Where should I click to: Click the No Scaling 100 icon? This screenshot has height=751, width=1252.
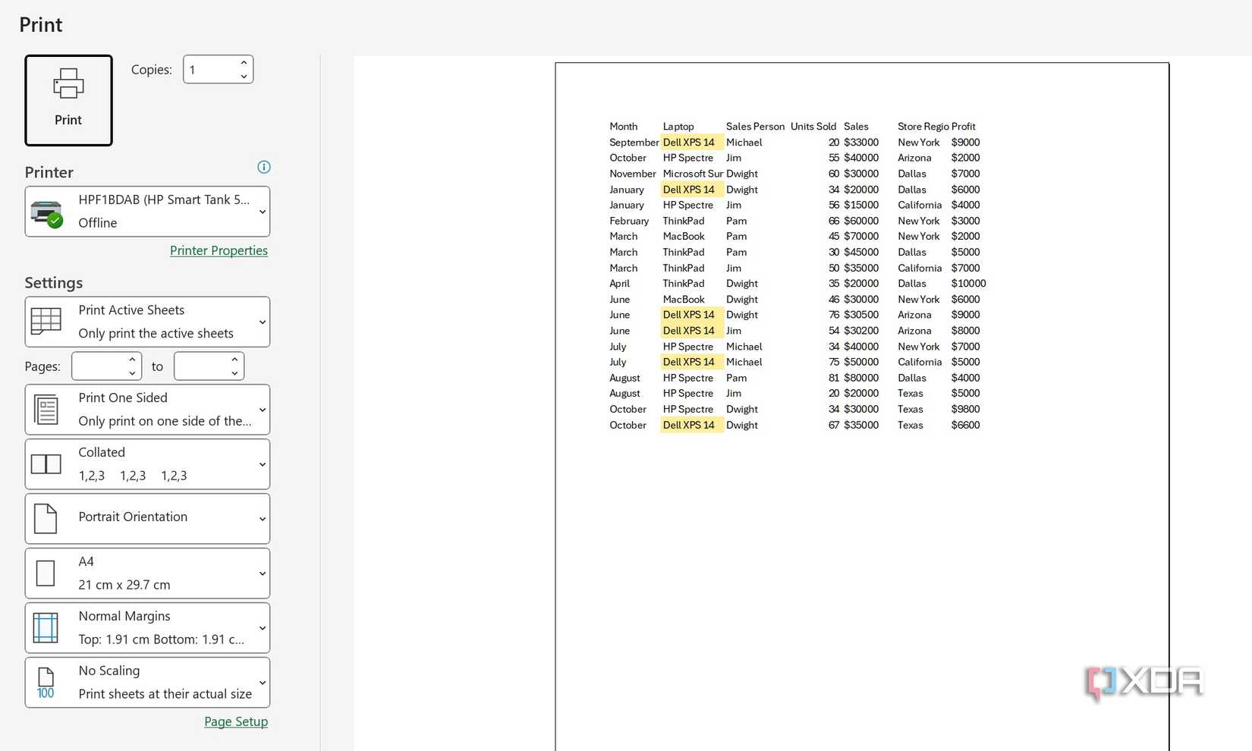point(46,683)
